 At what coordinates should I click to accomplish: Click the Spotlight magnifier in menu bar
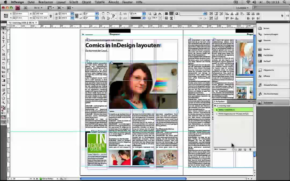(284, 2)
